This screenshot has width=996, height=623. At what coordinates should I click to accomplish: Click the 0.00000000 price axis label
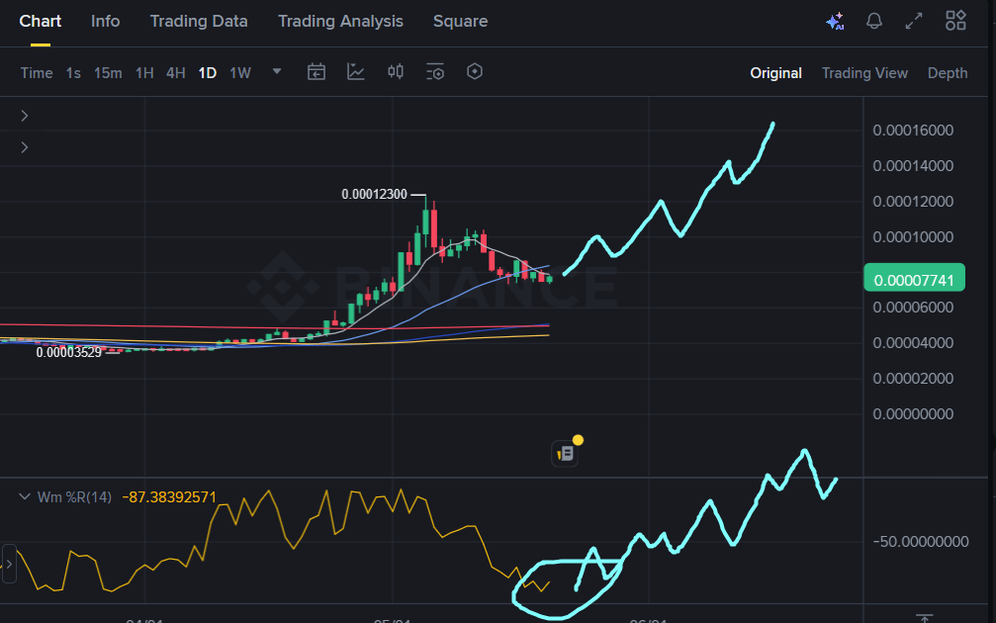coord(913,414)
